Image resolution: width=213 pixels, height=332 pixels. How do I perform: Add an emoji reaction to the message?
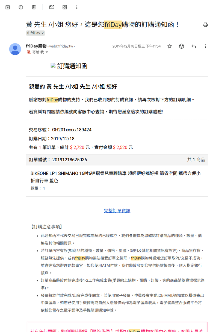[x=181, y=46]
